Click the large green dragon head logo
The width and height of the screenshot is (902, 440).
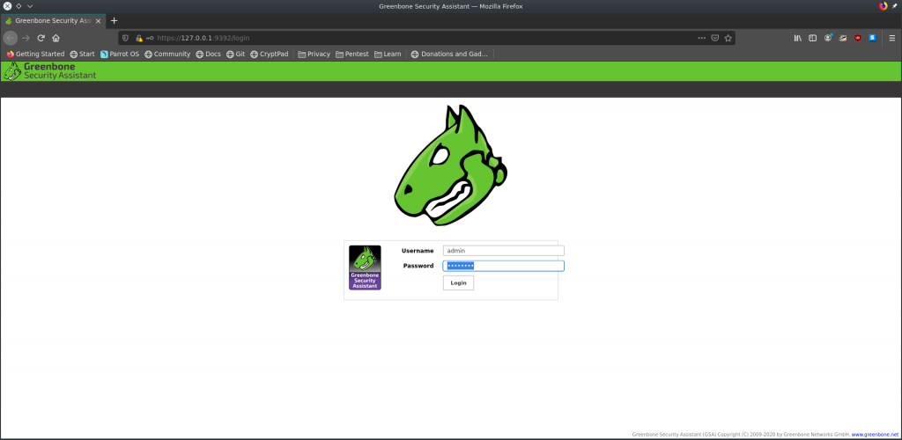[x=450, y=165]
